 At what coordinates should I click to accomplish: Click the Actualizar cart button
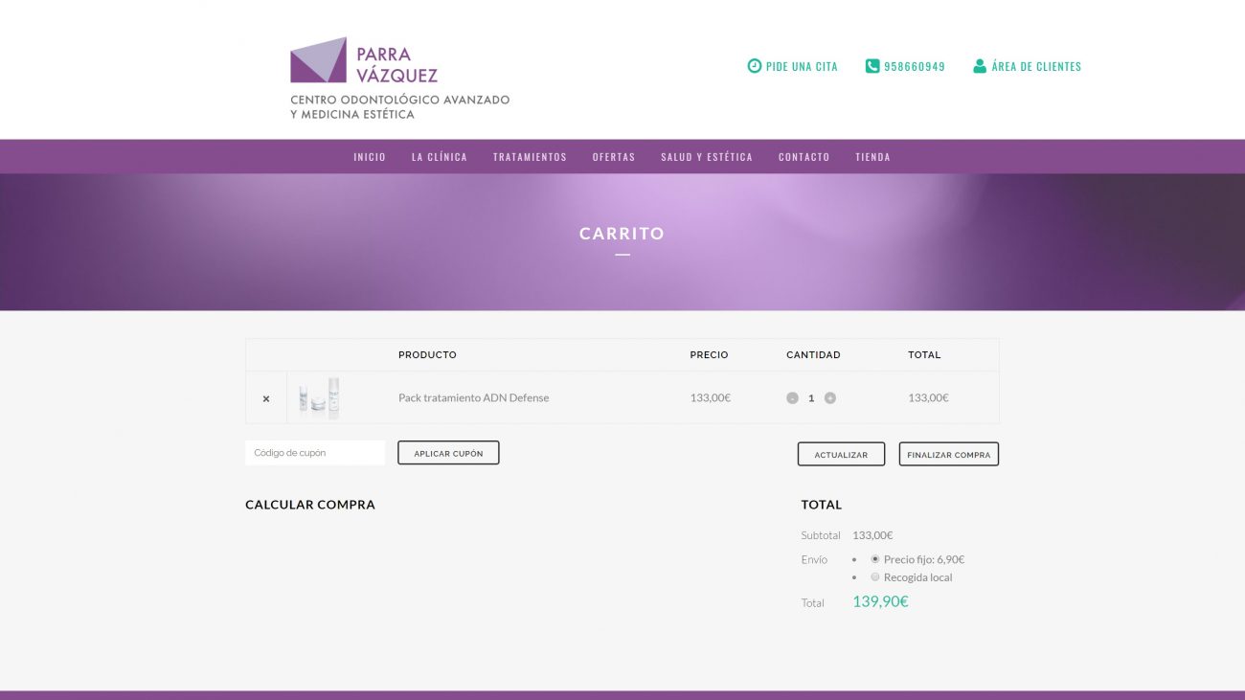841,454
